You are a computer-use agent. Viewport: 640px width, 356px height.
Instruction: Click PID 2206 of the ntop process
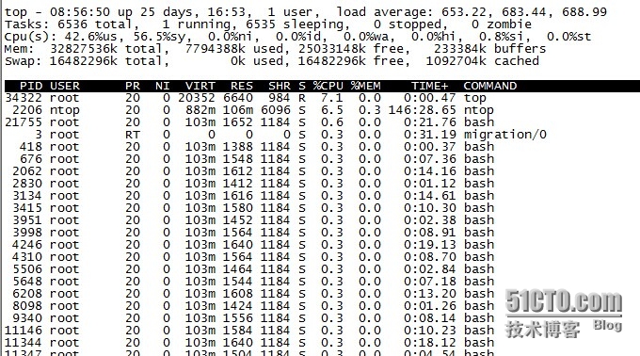pos(27,110)
